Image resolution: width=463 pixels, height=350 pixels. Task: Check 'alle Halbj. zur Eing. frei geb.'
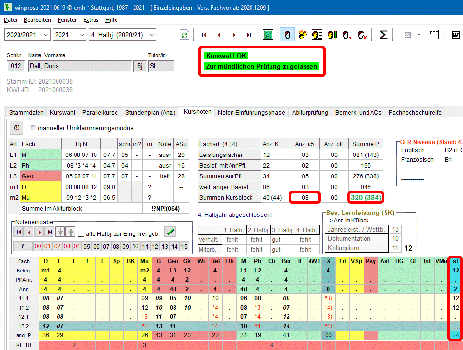tap(81, 233)
